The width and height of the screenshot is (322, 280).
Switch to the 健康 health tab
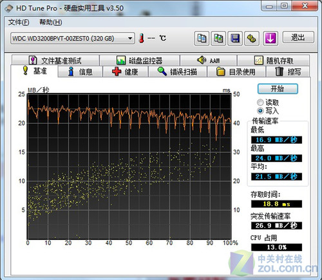(126, 72)
